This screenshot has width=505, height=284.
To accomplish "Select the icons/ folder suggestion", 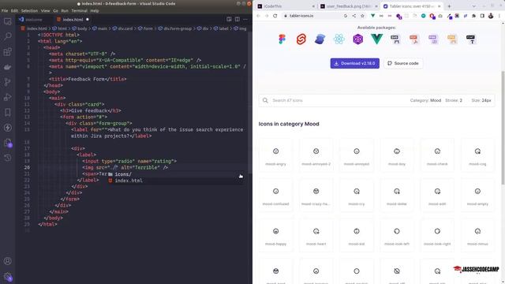I will [x=175, y=174].
